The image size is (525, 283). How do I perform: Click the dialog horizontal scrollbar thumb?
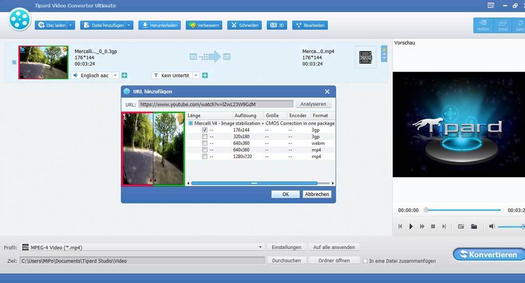(x=254, y=183)
